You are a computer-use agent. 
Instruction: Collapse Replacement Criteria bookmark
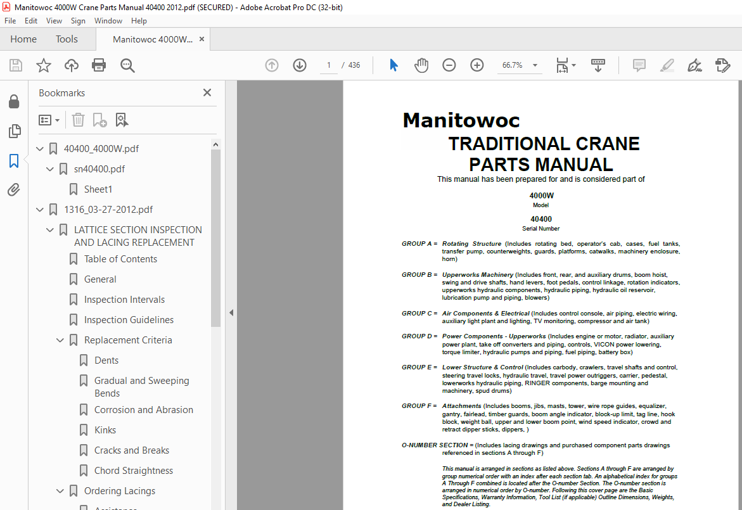pyautogui.click(x=60, y=340)
